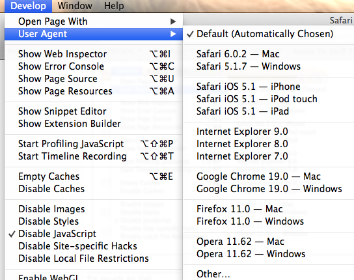Uncheck Disable JavaScript
Viewport: 354px width, 280px height.
[x=94, y=234]
